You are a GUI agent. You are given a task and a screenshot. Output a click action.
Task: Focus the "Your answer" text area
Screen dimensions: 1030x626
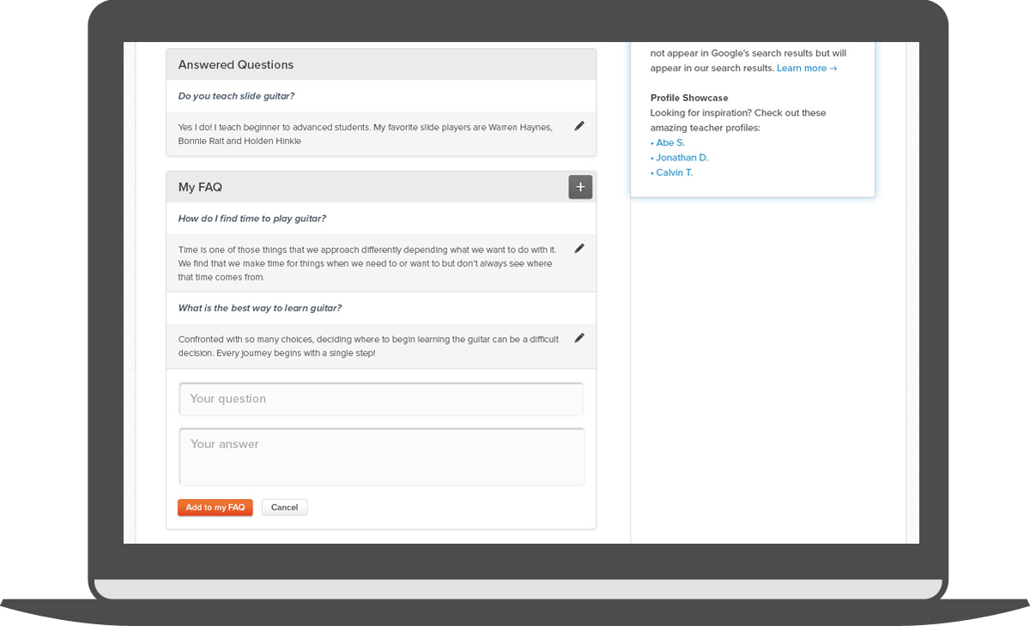[x=381, y=457]
